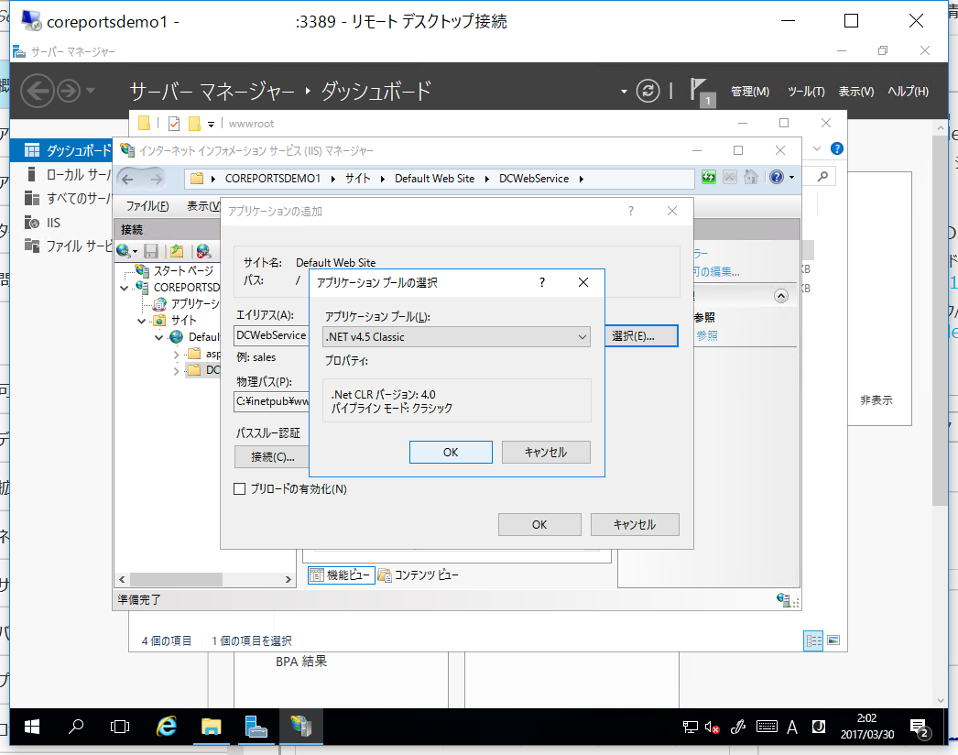Open File Explorer from the taskbar
The width and height of the screenshot is (958, 755).
[211, 727]
